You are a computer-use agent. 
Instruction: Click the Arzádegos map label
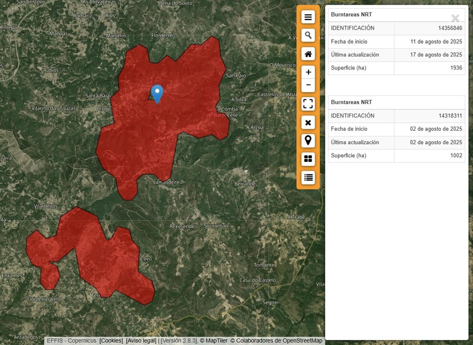click(x=26, y=337)
